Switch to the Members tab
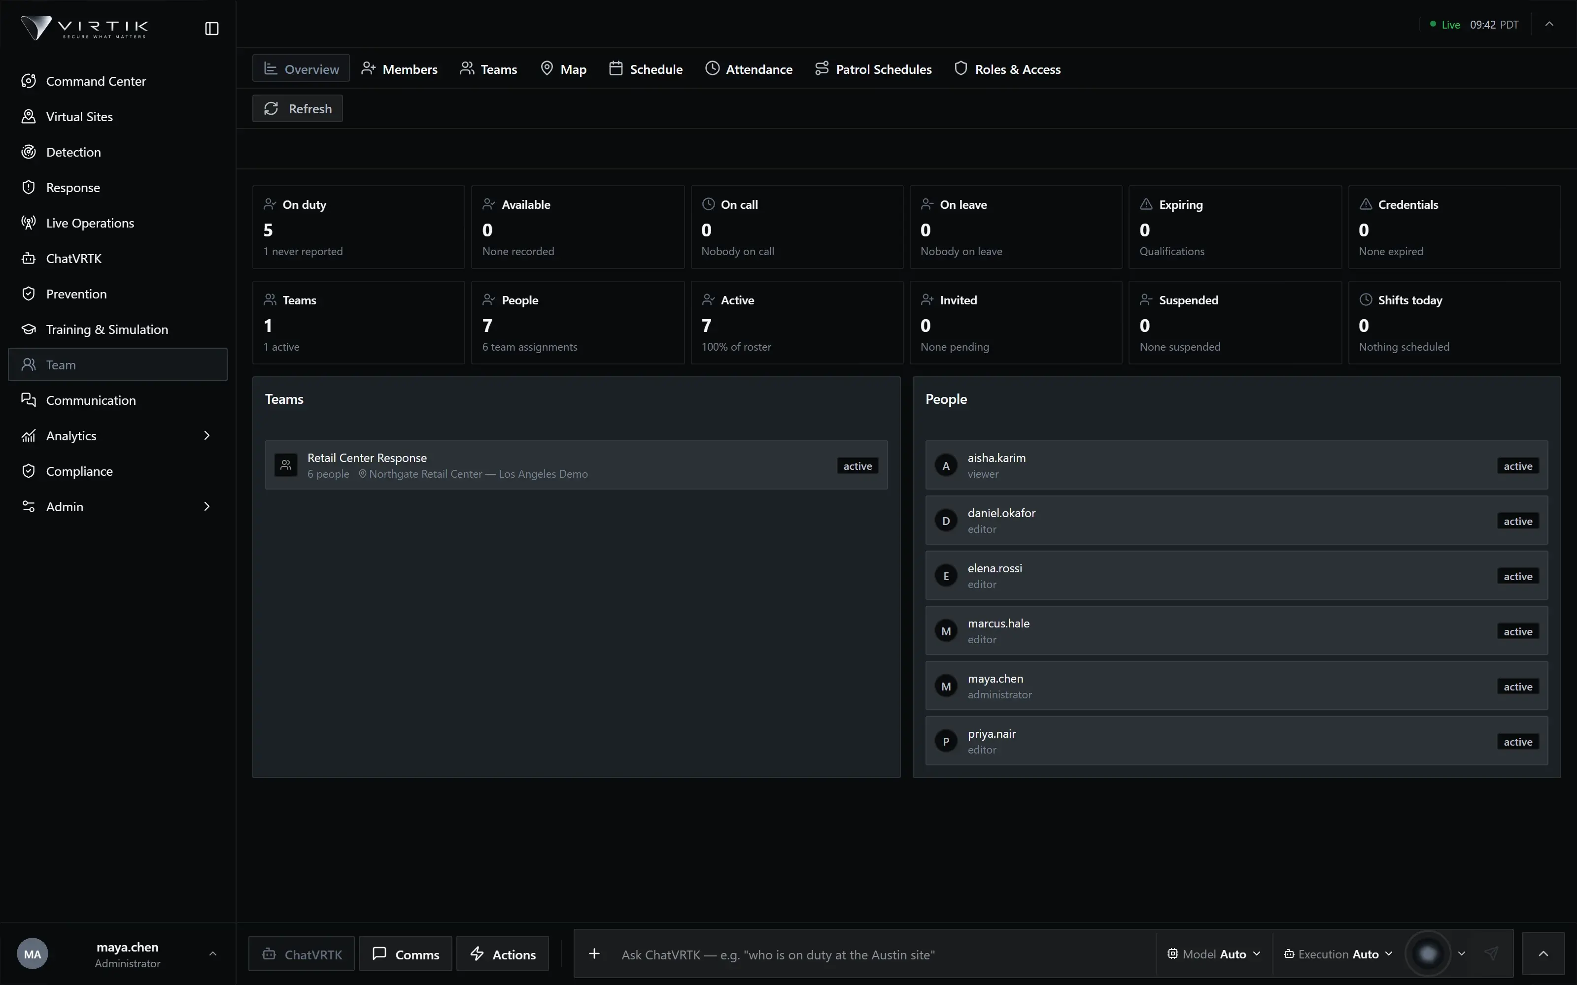The height and width of the screenshot is (985, 1577). pos(400,69)
